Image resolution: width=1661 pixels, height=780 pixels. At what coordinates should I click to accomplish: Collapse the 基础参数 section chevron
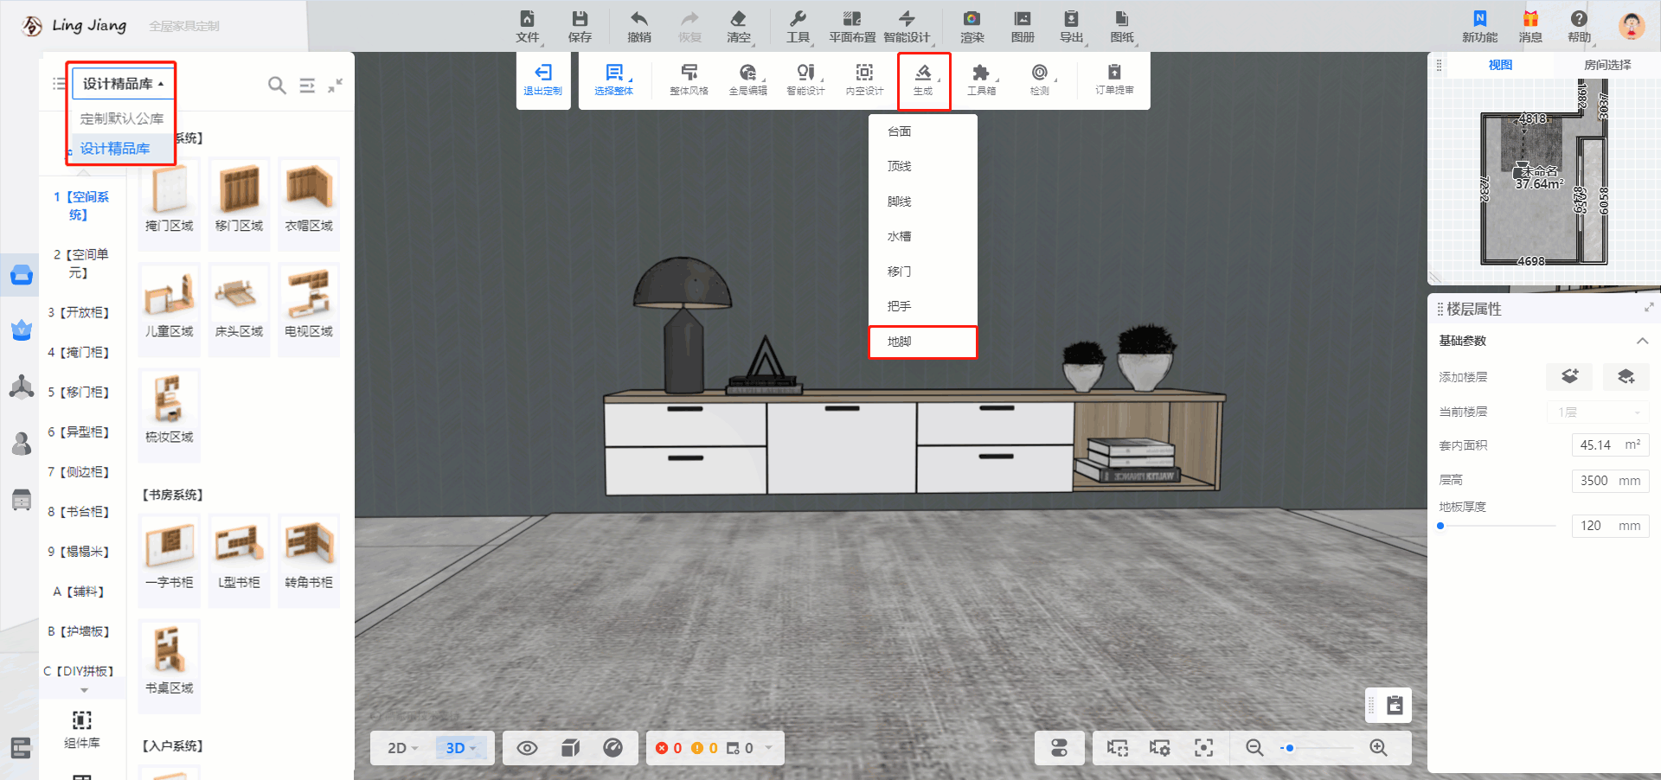click(x=1641, y=341)
